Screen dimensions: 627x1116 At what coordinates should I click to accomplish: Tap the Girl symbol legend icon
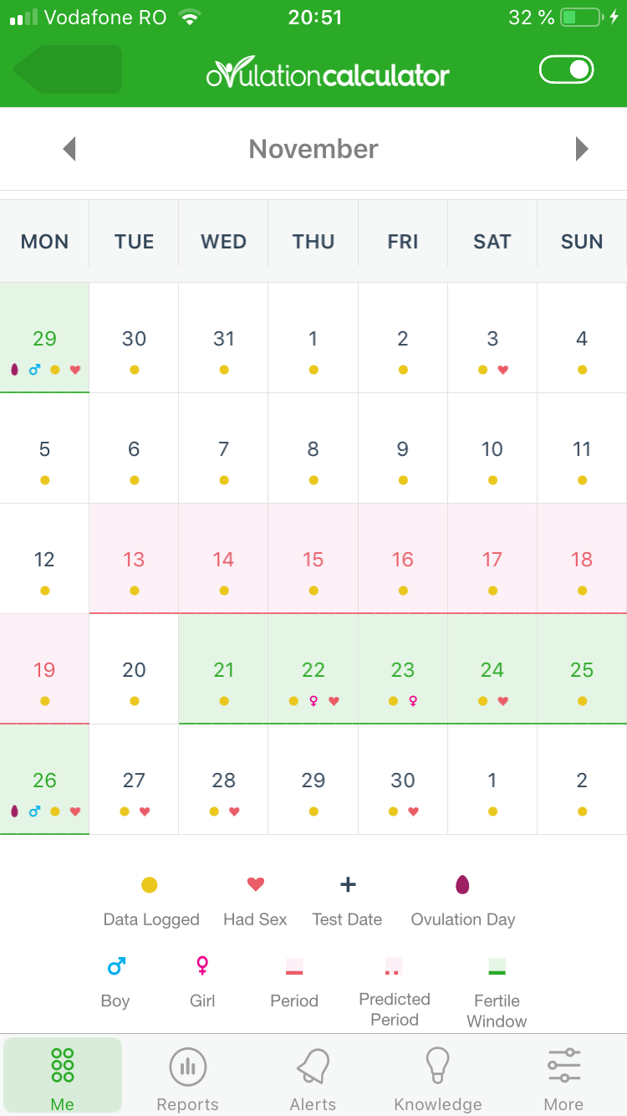[x=202, y=966]
